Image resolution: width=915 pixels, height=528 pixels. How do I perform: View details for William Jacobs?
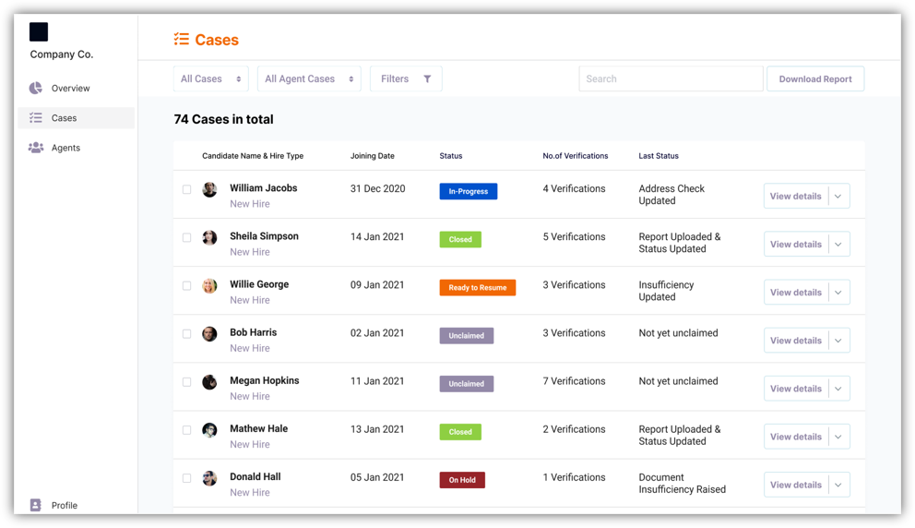pyautogui.click(x=796, y=197)
